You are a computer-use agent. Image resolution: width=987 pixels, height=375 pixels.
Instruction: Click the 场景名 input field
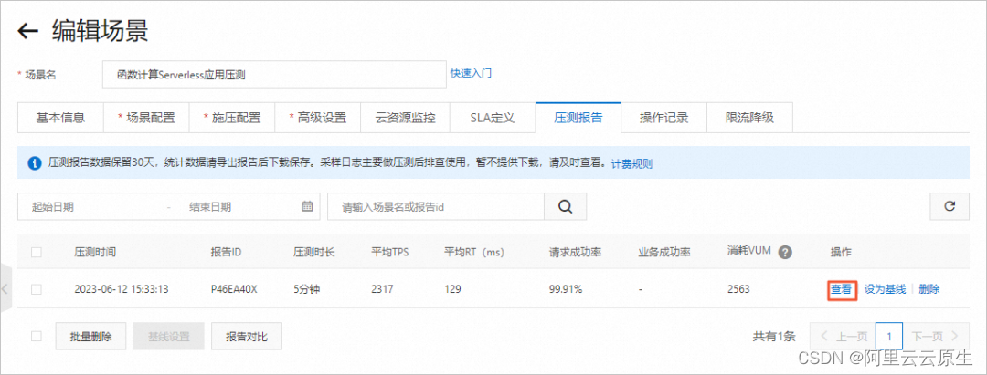point(274,75)
